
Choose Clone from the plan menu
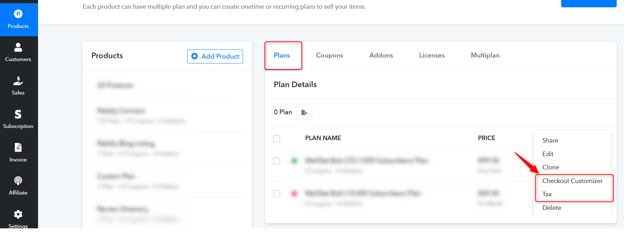coord(551,167)
